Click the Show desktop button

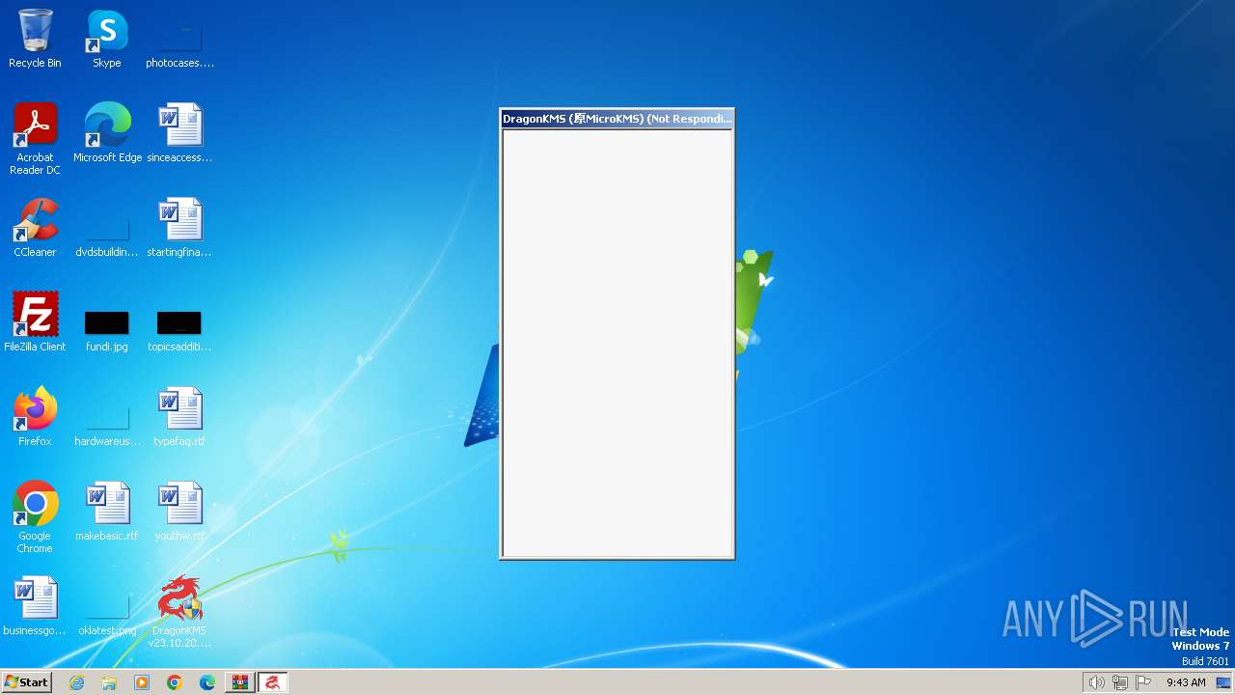(x=1224, y=682)
